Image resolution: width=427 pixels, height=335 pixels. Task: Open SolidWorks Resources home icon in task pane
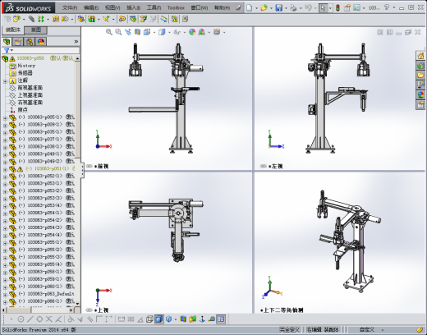point(420,56)
